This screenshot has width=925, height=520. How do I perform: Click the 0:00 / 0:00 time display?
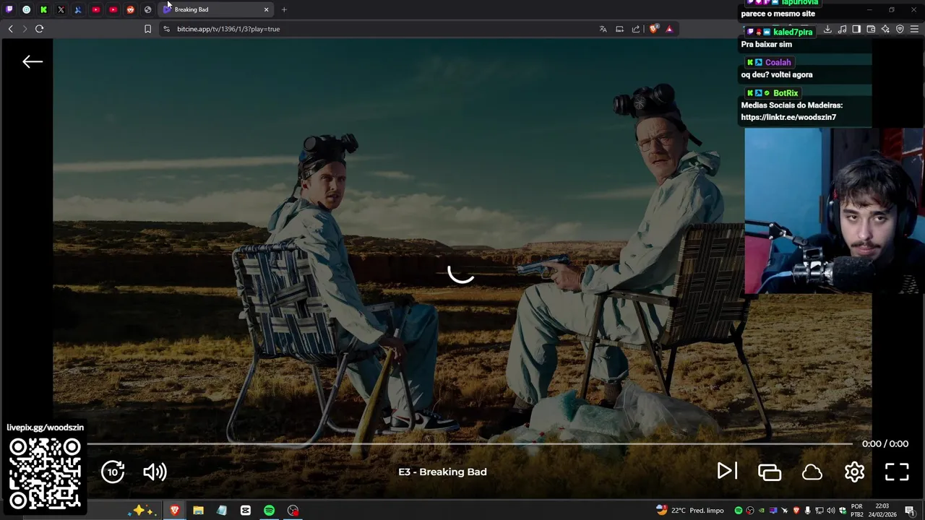(885, 443)
